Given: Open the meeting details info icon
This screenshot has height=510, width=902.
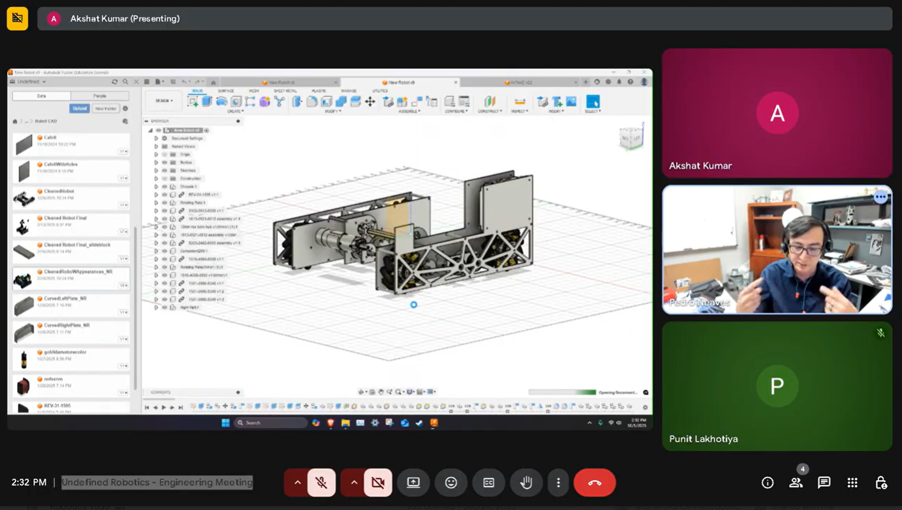Looking at the screenshot, I should [x=767, y=483].
